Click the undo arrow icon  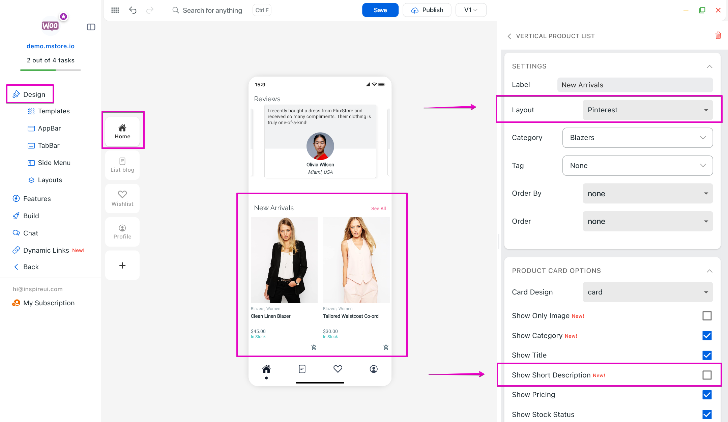(133, 10)
